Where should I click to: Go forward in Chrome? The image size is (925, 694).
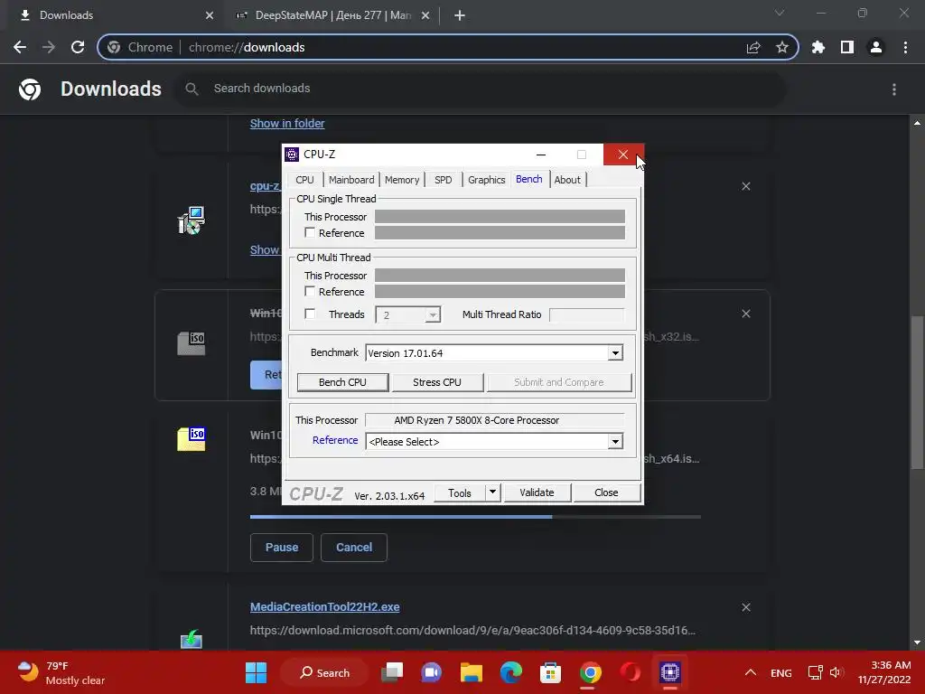click(49, 47)
